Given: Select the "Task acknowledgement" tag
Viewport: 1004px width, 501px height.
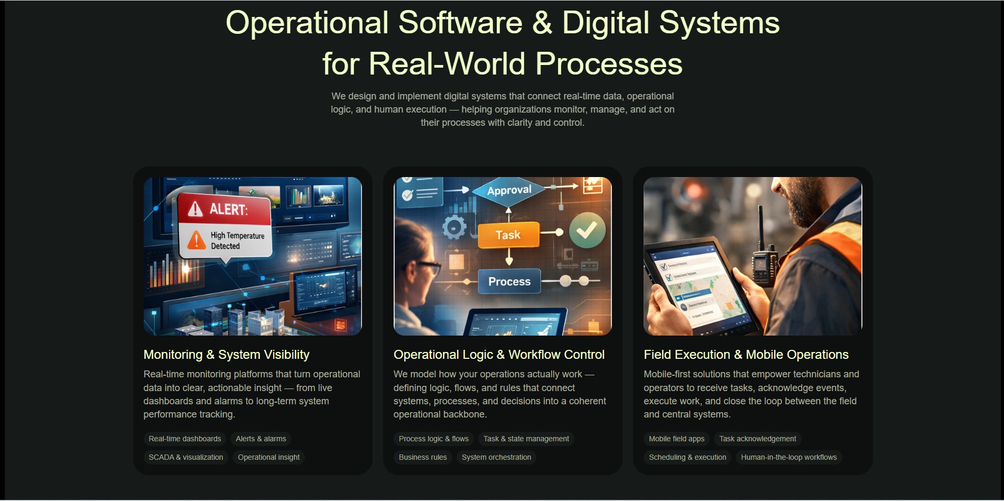Looking at the screenshot, I should click(758, 439).
